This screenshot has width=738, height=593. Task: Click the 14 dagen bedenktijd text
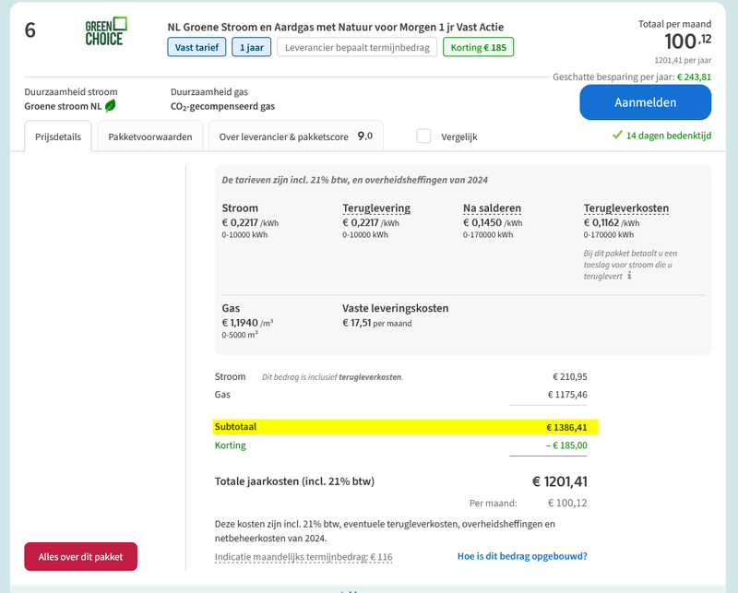point(668,136)
